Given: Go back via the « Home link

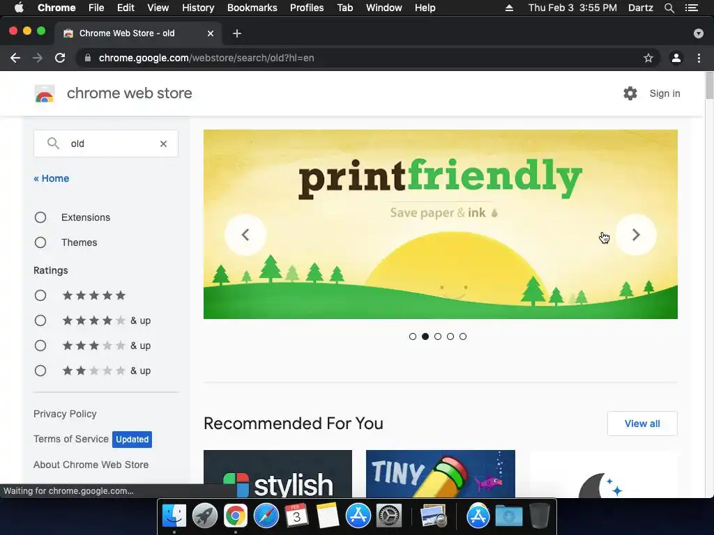Looking at the screenshot, I should tap(52, 178).
